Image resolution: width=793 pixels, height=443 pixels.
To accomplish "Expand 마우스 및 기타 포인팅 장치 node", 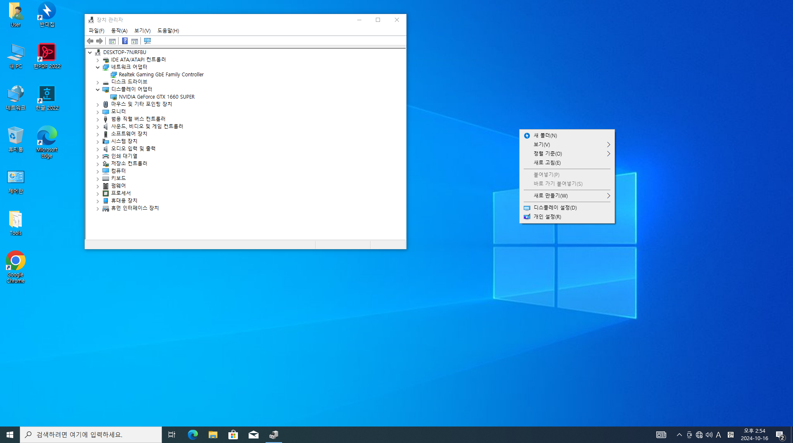I will (98, 104).
